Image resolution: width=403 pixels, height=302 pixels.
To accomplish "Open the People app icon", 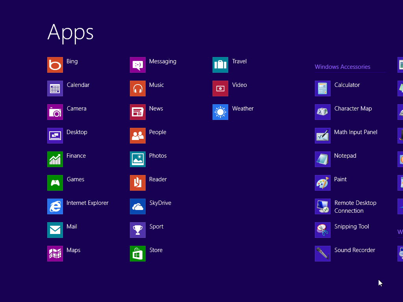I will (x=138, y=136).
